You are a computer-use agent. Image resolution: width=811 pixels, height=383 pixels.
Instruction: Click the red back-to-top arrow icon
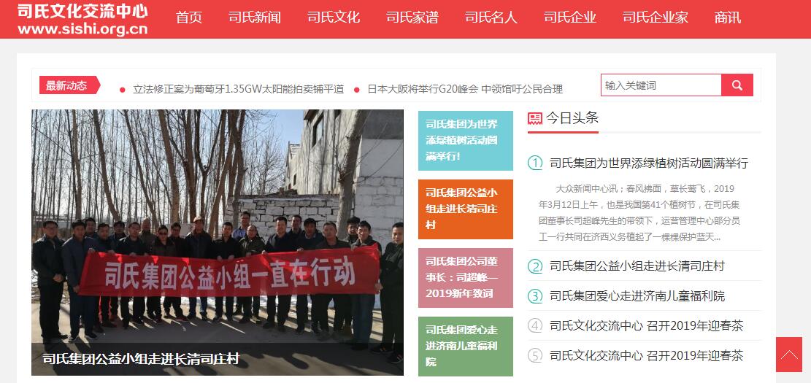tap(789, 355)
